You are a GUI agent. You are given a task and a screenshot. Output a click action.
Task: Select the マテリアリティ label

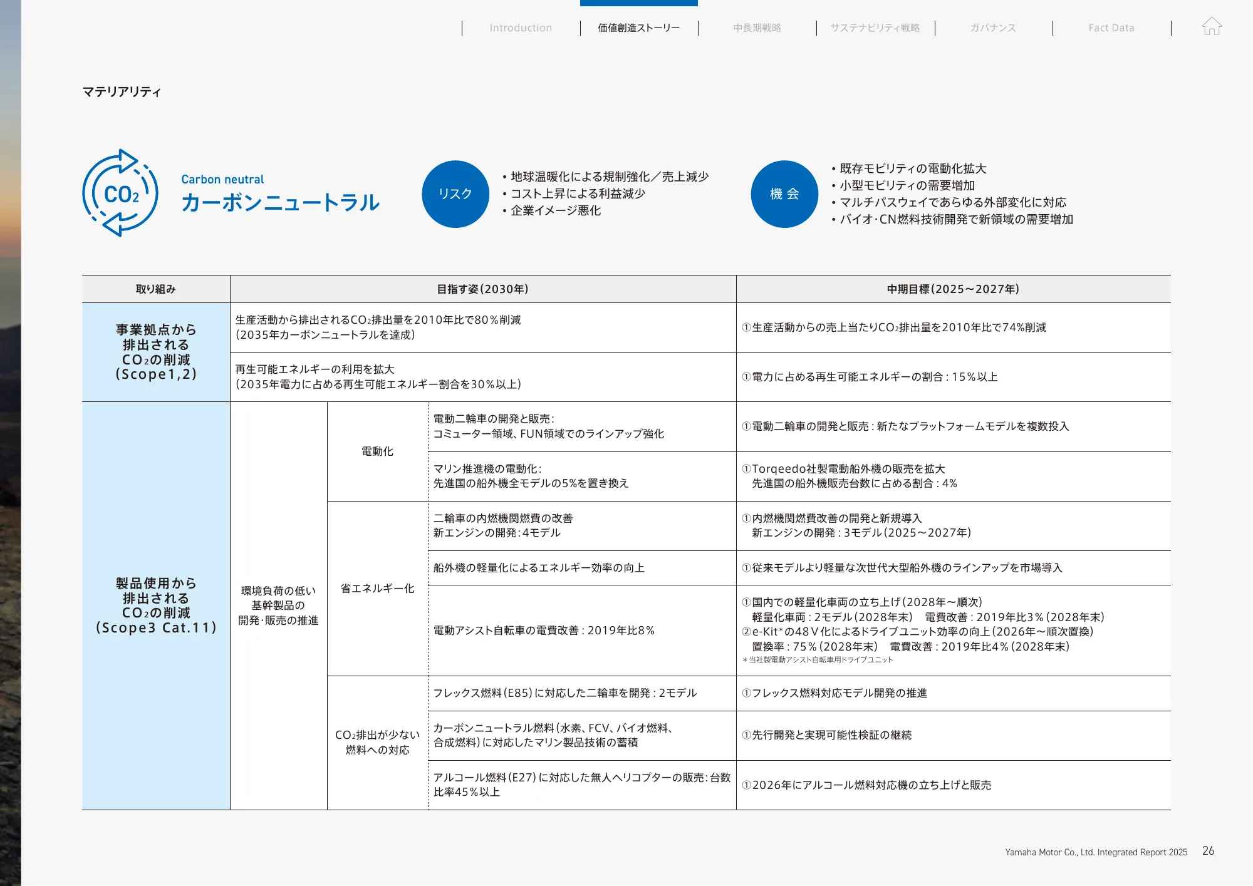(122, 92)
